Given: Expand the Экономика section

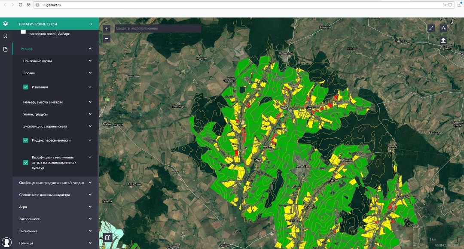Looking at the screenshot, I should coord(90,231).
